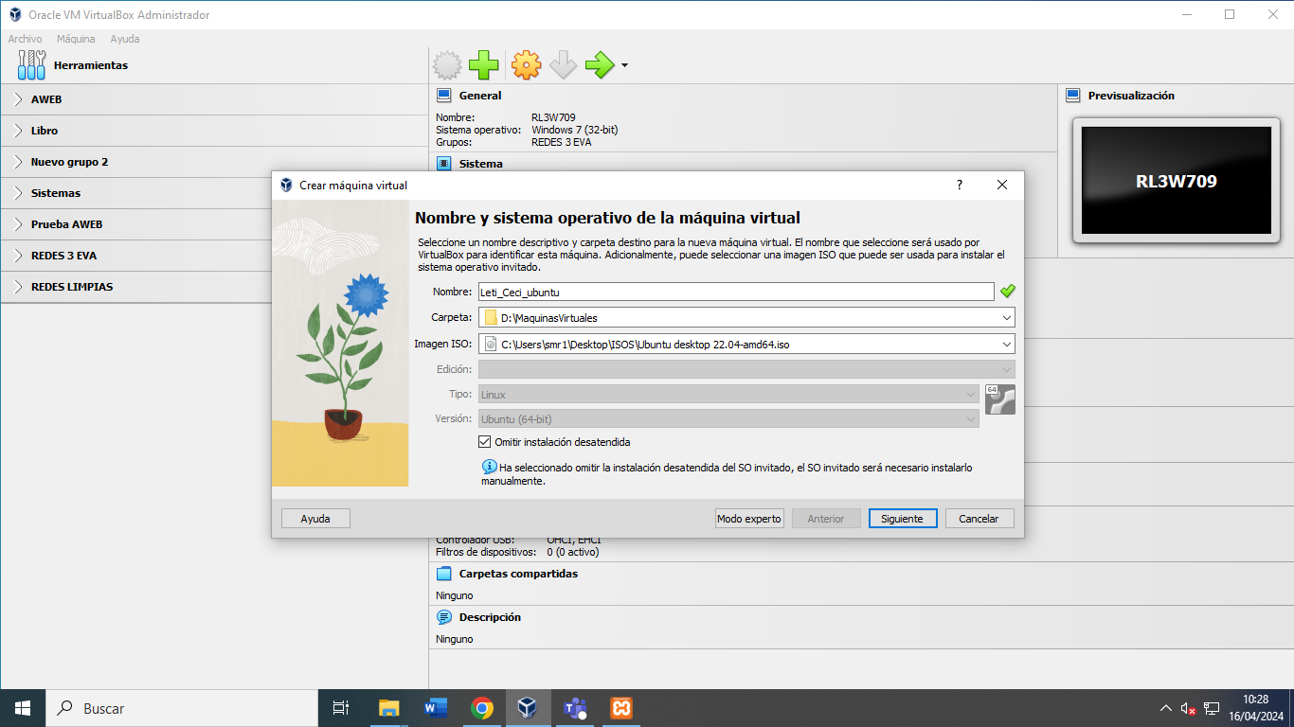Click the green plus Nueva máquina icon

484,65
